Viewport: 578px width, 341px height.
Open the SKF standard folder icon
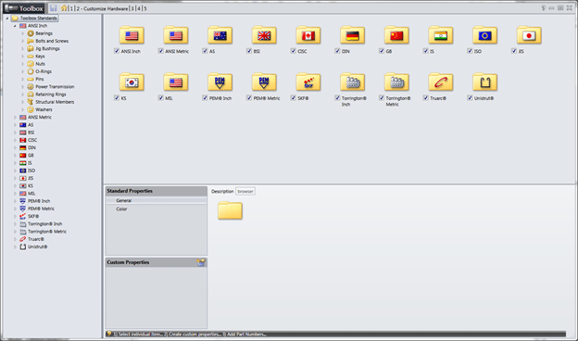tap(308, 82)
